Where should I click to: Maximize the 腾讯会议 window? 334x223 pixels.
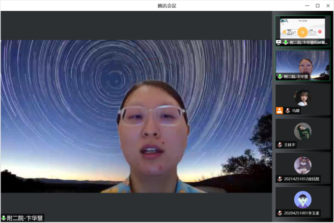click(317, 5)
